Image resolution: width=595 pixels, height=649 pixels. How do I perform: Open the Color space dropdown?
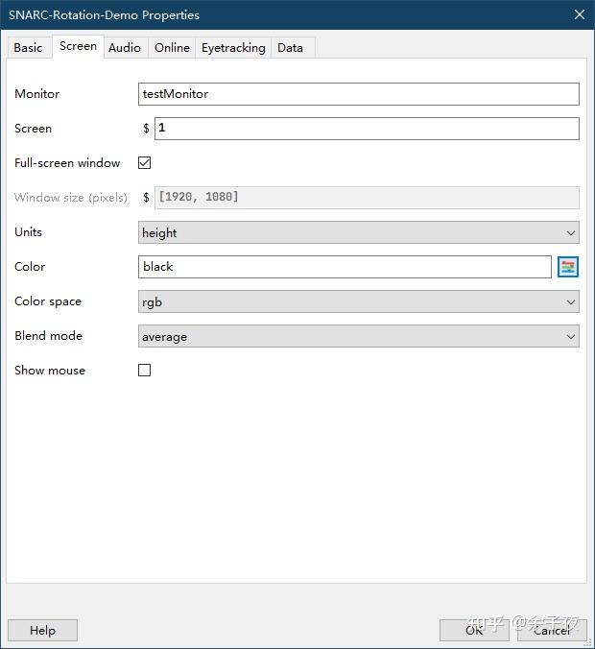(x=359, y=301)
